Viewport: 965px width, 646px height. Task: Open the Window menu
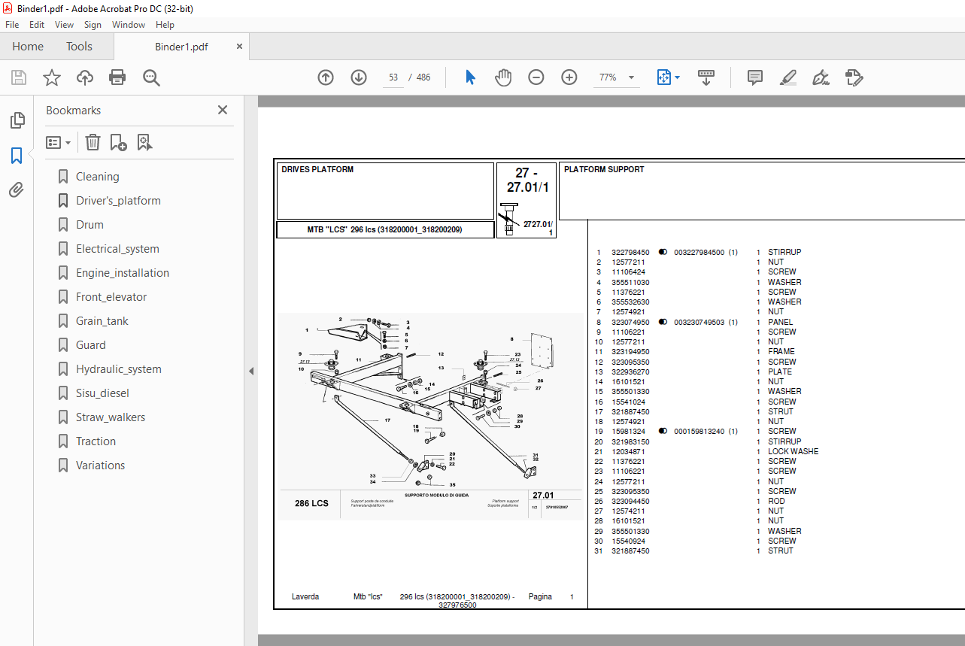click(x=129, y=25)
